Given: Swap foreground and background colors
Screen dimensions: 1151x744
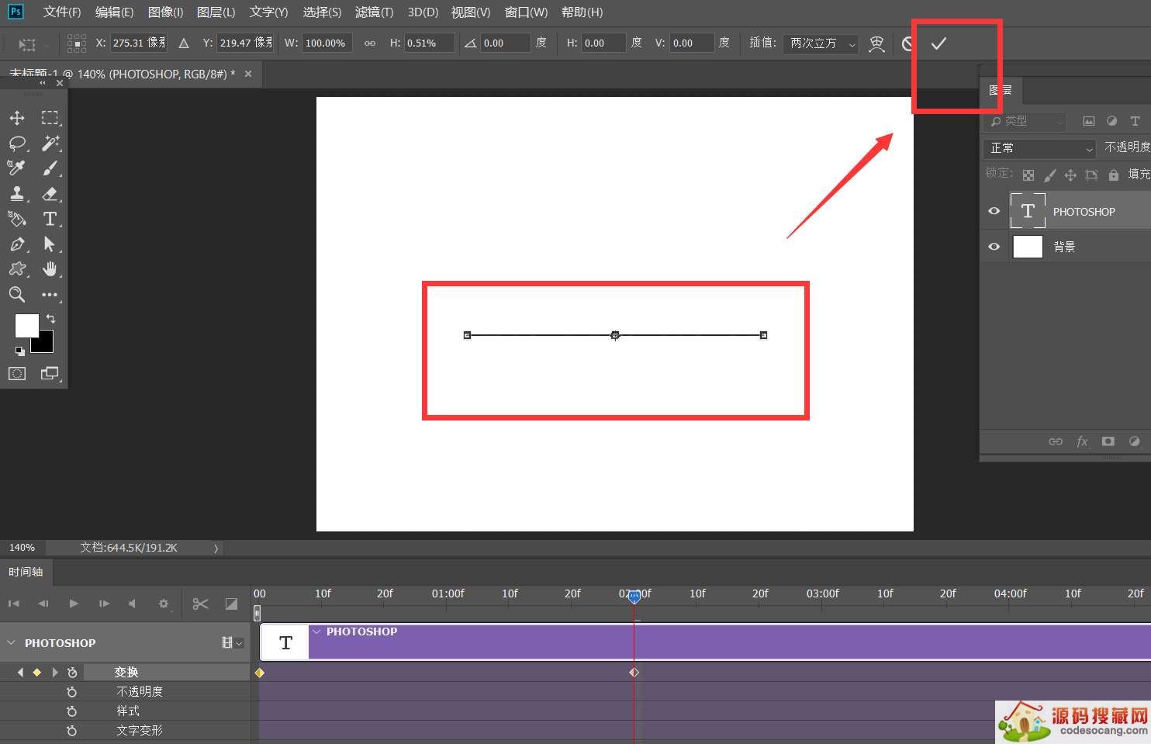Looking at the screenshot, I should pos(50,319).
